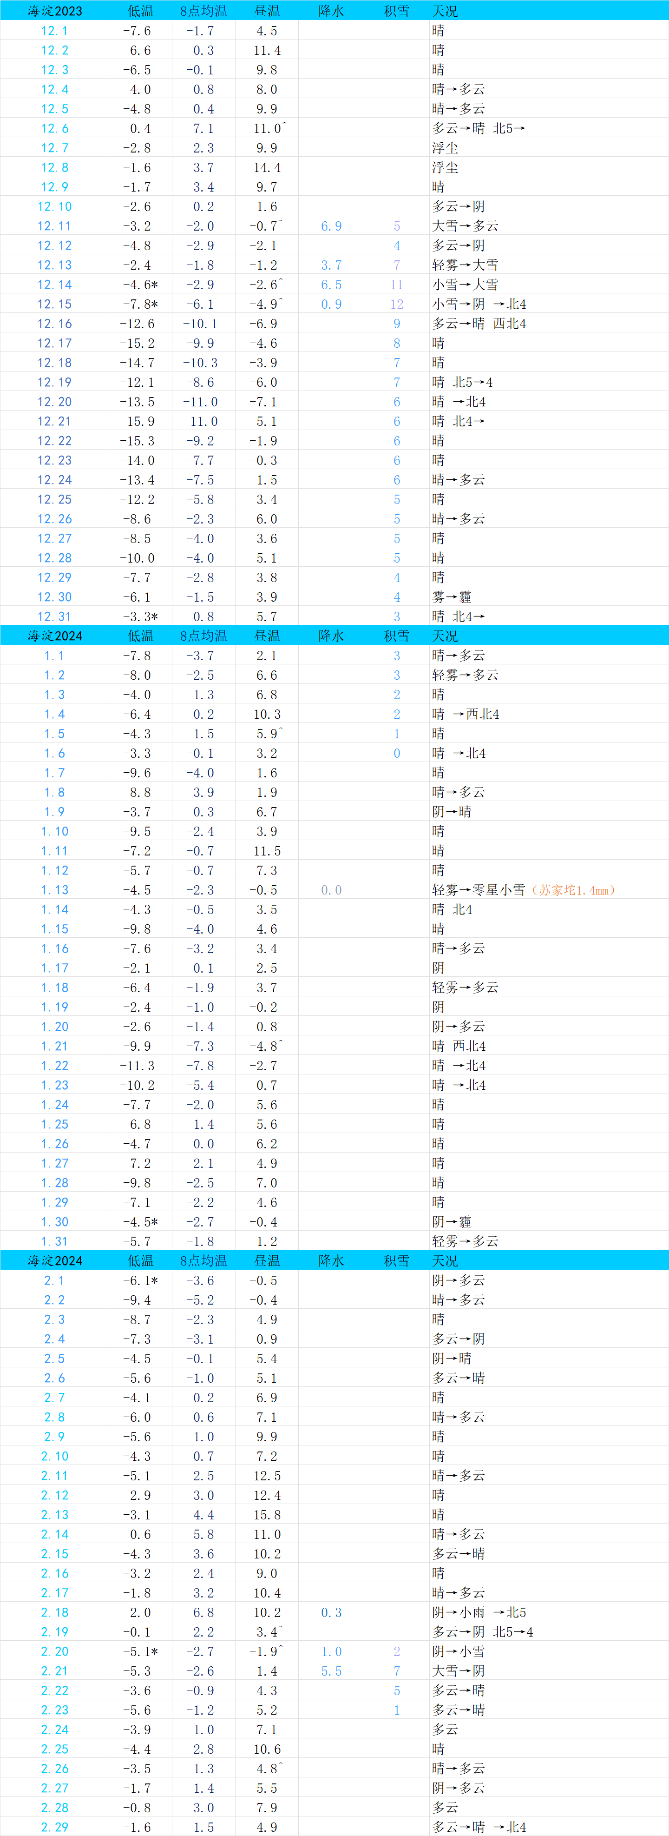Click the 积雪 header in the 海淀2023 row
The width and height of the screenshot is (669, 1836).
tap(397, 11)
